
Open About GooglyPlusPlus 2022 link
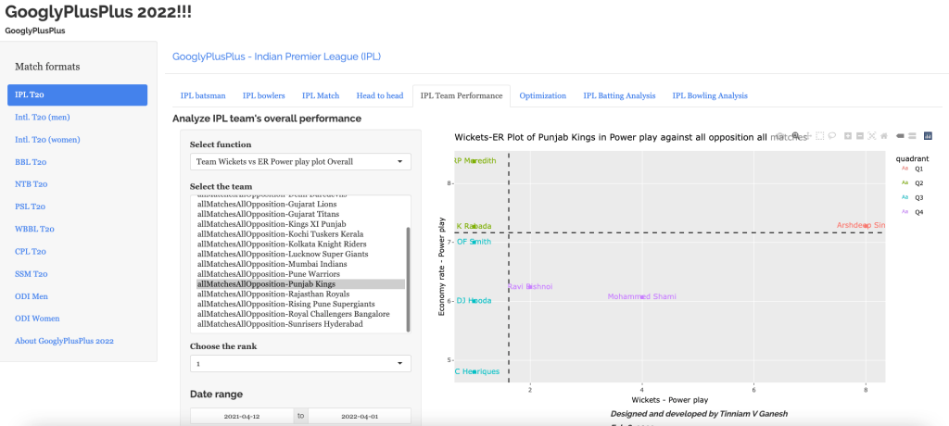(64, 341)
